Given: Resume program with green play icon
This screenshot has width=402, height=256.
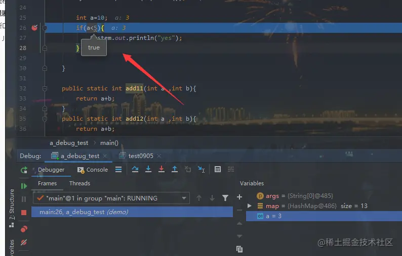Looking at the screenshot, I should tap(24, 186).
